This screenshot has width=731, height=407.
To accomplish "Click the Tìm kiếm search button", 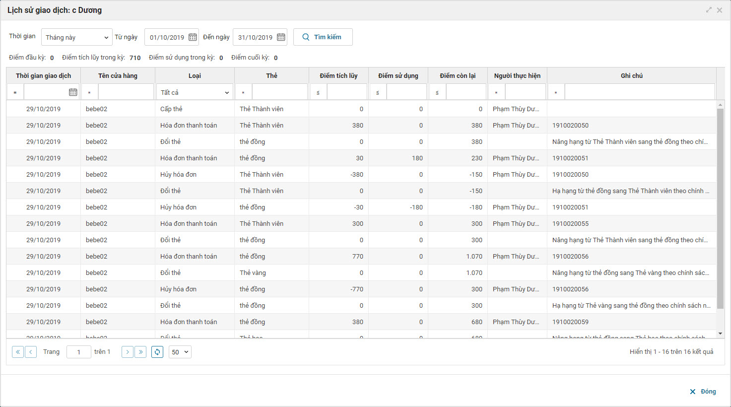I will coord(323,37).
